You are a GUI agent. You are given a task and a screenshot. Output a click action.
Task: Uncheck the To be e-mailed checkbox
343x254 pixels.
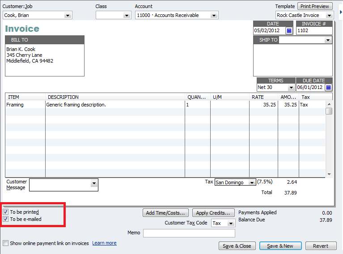[5, 219]
